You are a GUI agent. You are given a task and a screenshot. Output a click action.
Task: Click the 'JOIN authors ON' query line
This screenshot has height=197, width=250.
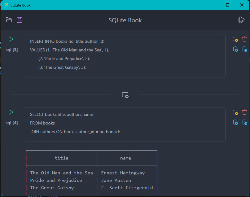75,132
